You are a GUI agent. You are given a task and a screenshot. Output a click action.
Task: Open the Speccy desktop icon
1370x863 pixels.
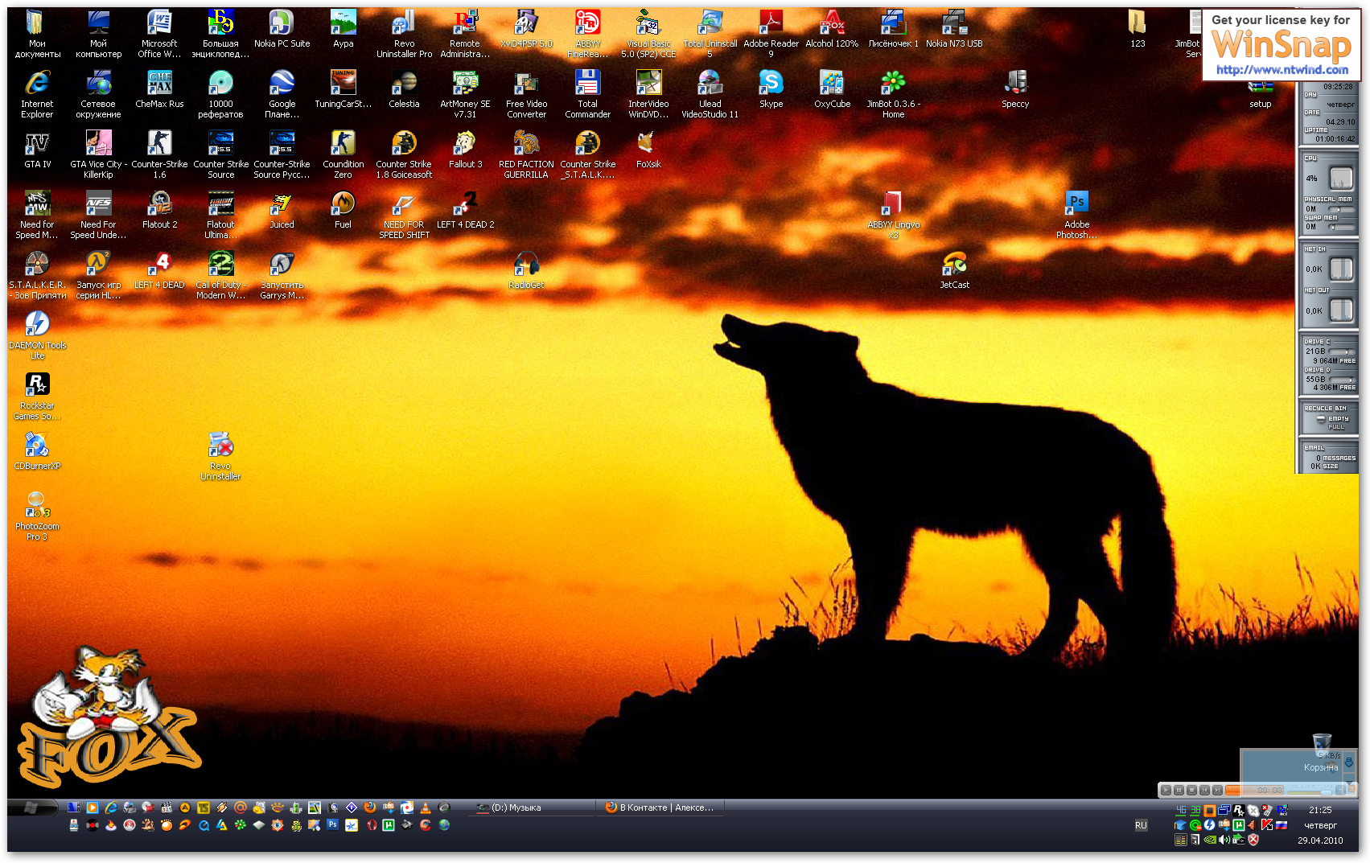1015,84
